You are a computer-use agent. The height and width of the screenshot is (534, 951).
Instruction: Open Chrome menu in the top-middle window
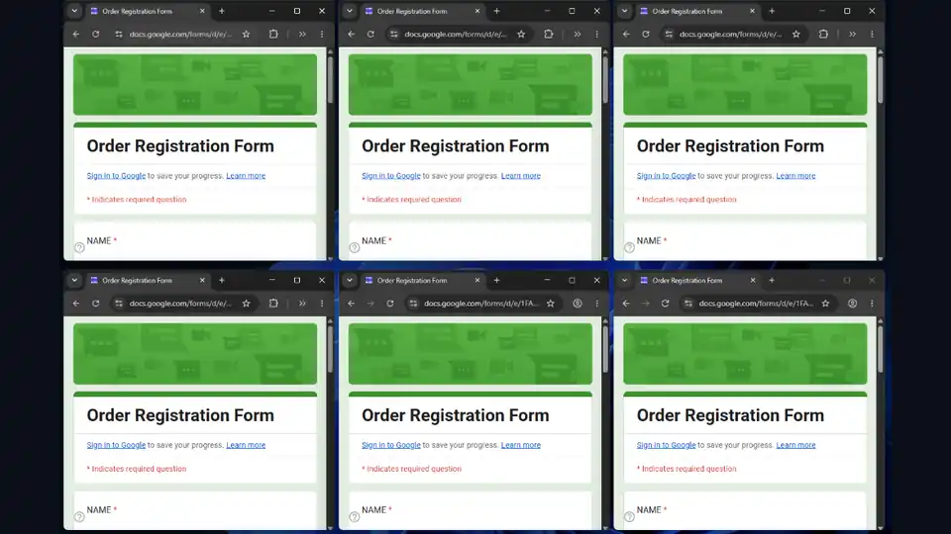pos(596,35)
